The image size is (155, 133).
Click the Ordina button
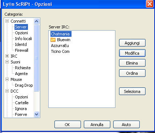(x=132, y=73)
